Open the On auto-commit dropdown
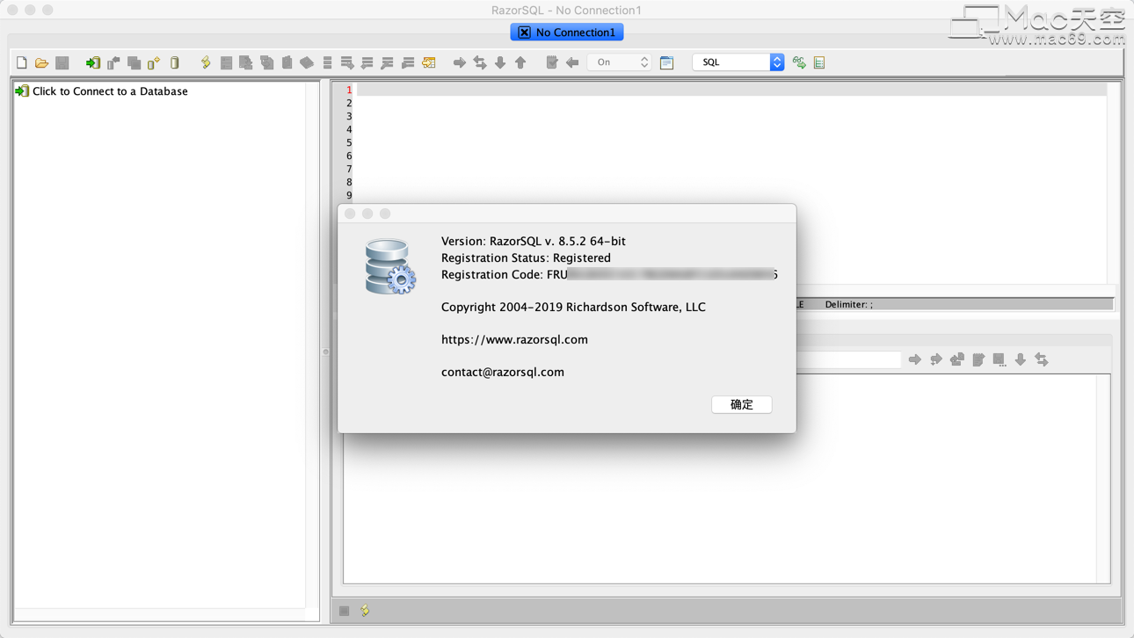 click(x=619, y=62)
